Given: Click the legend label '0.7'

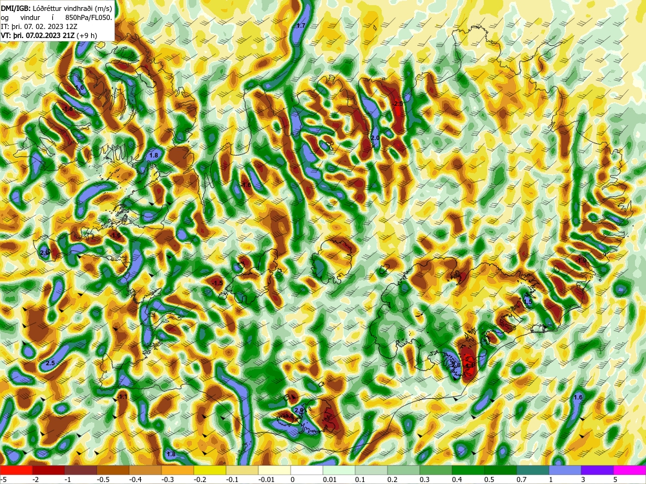Looking at the screenshot, I should (x=521, y=479).
